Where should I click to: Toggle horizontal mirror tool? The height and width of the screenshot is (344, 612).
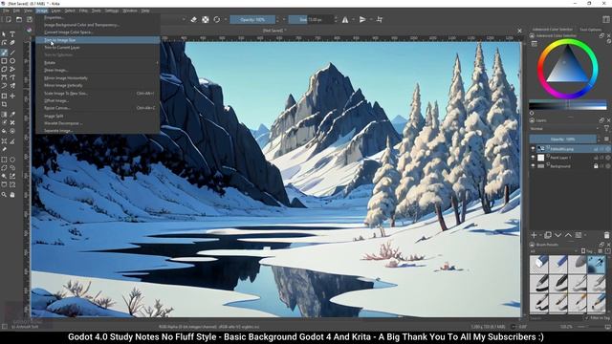coord(345,19)
